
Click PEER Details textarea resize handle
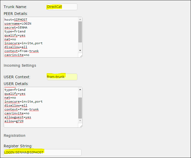(81, 56)
